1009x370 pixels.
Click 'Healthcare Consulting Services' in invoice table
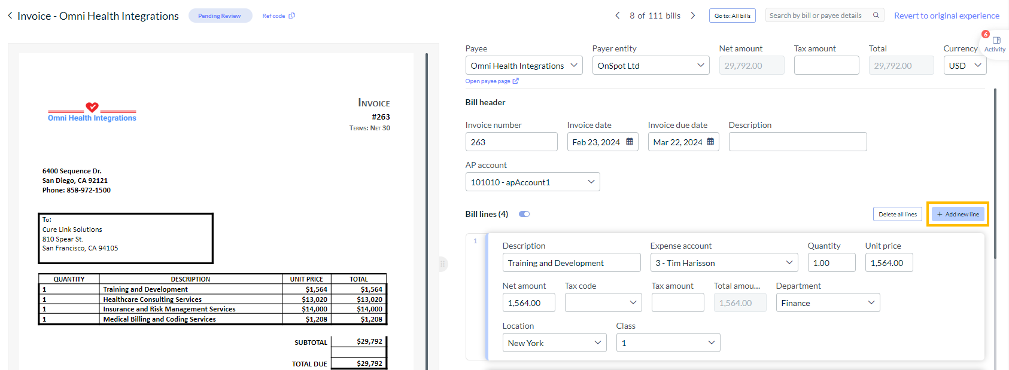[153, 299]
